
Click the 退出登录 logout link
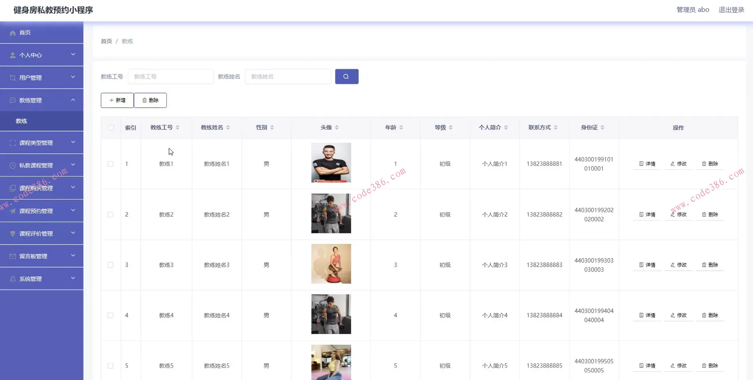[x=732, y=9]
